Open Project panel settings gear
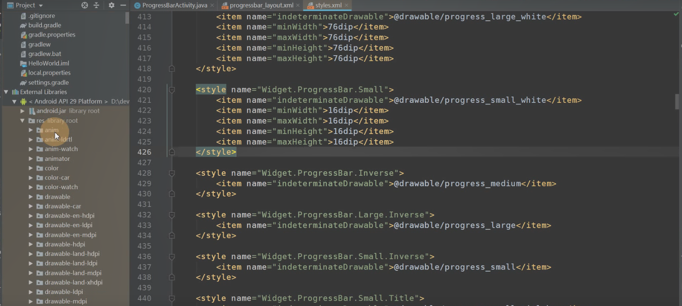The height and width of the screenshot is (306, 682). (111, 5)
